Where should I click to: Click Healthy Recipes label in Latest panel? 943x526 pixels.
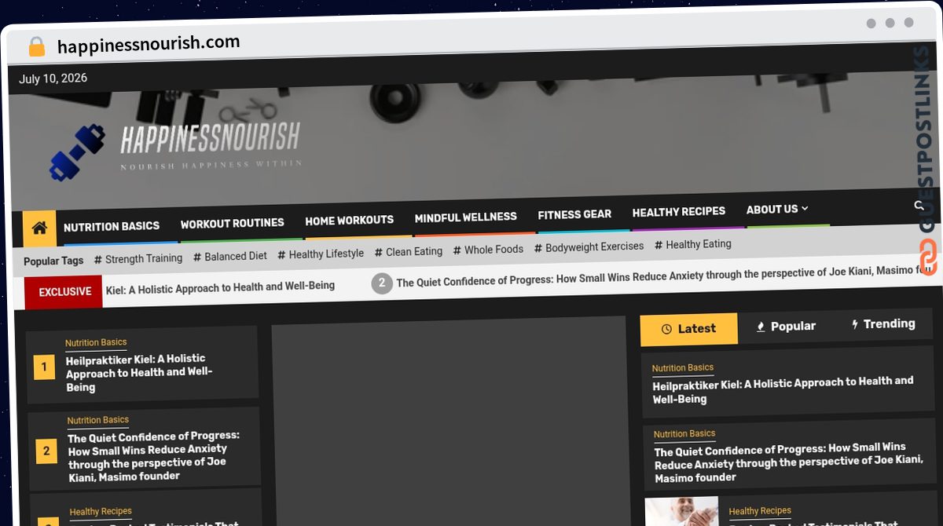760,510
